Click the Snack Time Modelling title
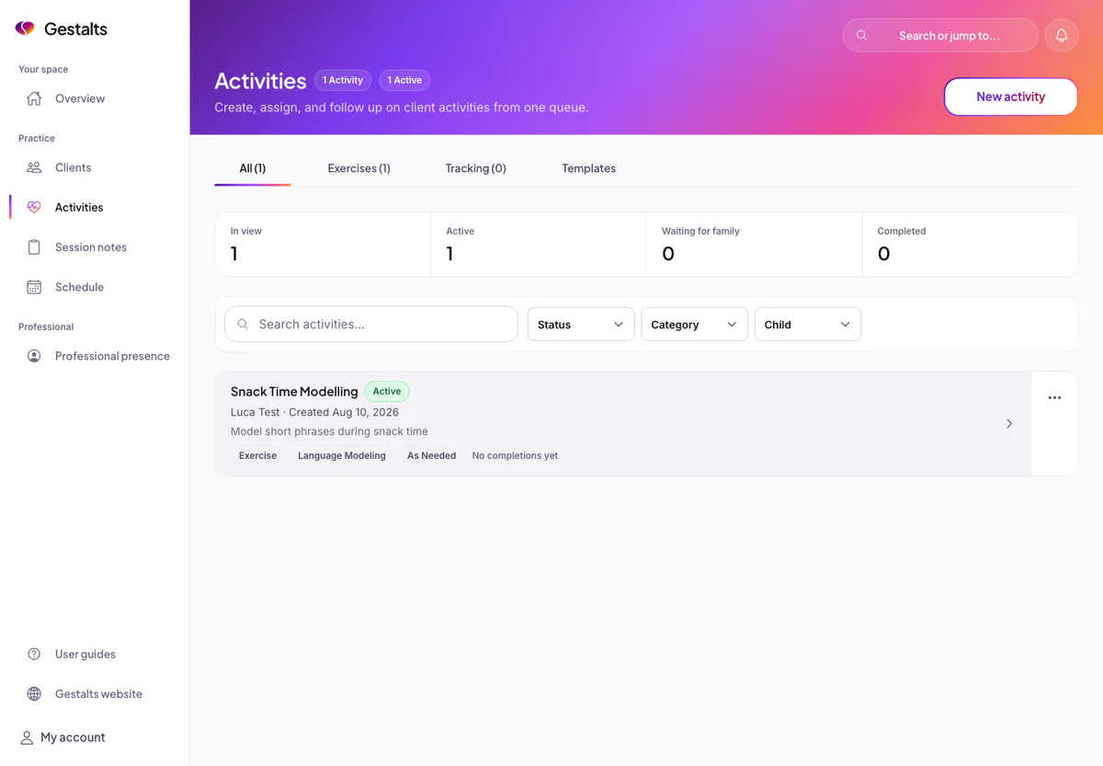This screenshot has height=766, width=1103. [294, 392]
